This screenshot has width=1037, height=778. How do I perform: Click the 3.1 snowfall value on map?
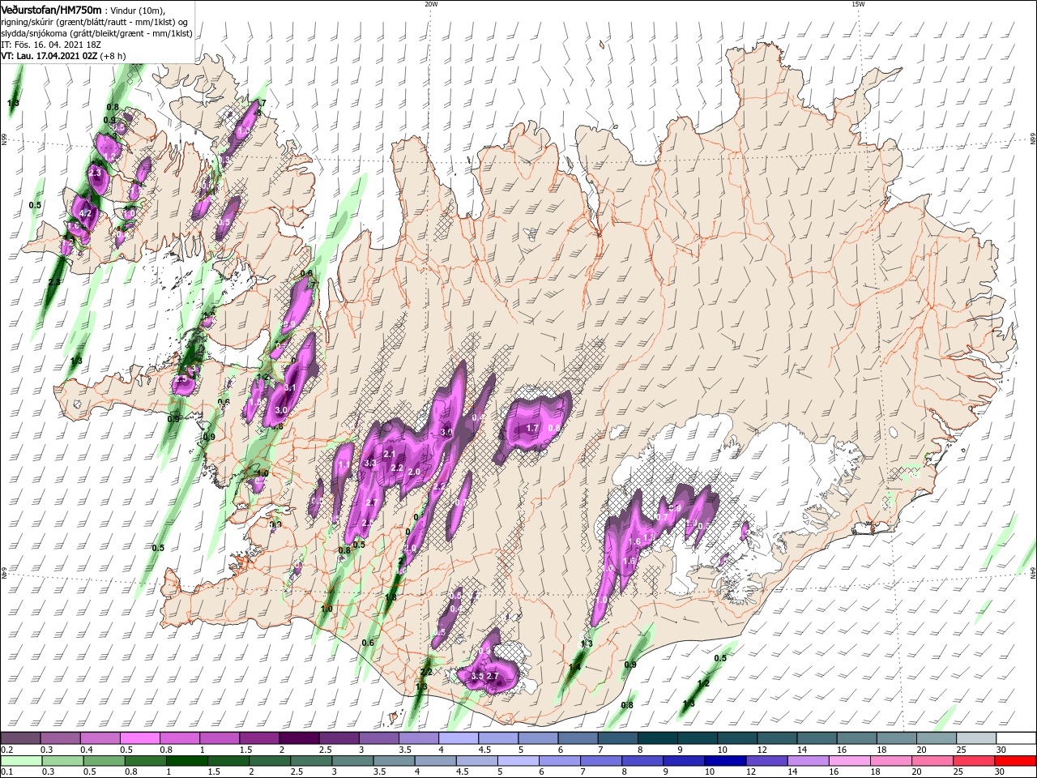pyautogui.click(x=291, y=389)
